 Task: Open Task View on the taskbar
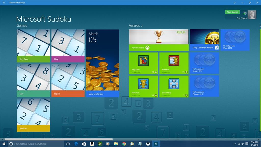pyautogui.click(x=68, y=144)
